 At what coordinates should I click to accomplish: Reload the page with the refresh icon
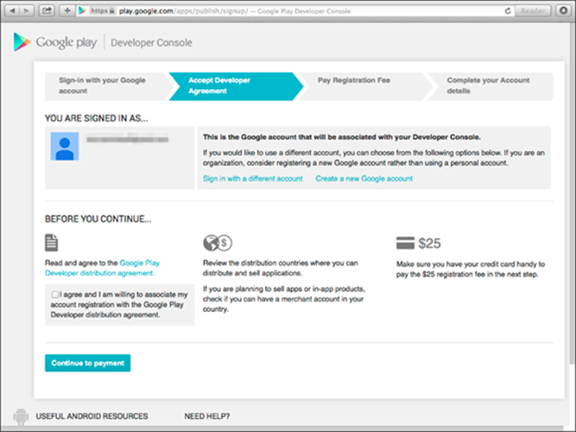tap(508, 11)
